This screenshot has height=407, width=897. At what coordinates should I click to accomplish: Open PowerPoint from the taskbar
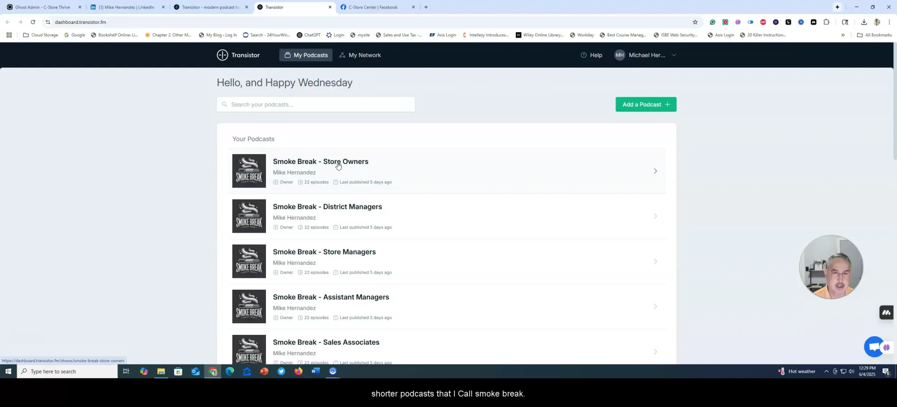[x=264, y=371]
